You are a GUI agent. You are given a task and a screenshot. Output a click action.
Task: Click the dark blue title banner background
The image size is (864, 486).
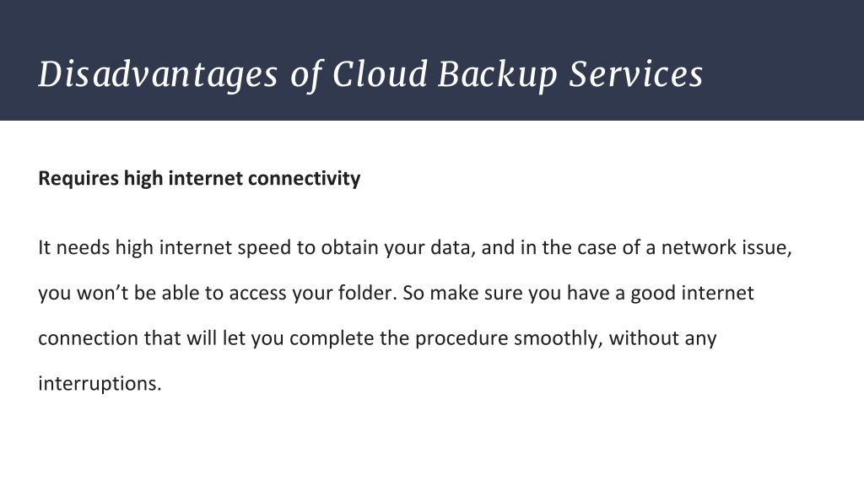tap(782, 33)
